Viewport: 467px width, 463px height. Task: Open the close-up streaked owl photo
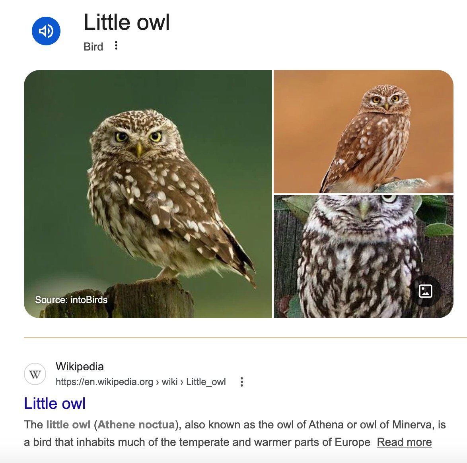pyautogui.click(x=363, y=257)
